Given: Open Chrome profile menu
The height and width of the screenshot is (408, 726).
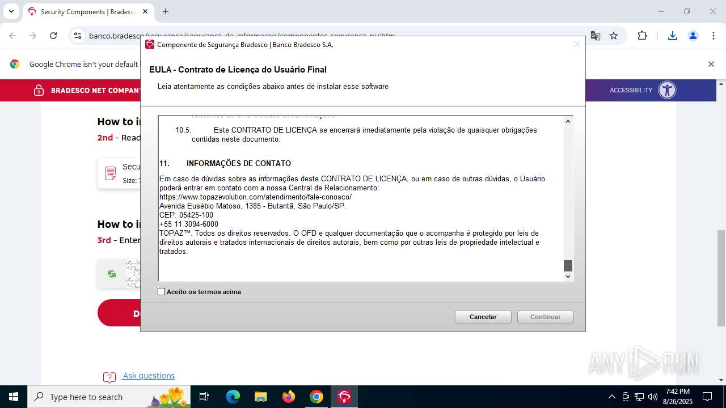Looking at the screenshot, I should coord(693,36).
